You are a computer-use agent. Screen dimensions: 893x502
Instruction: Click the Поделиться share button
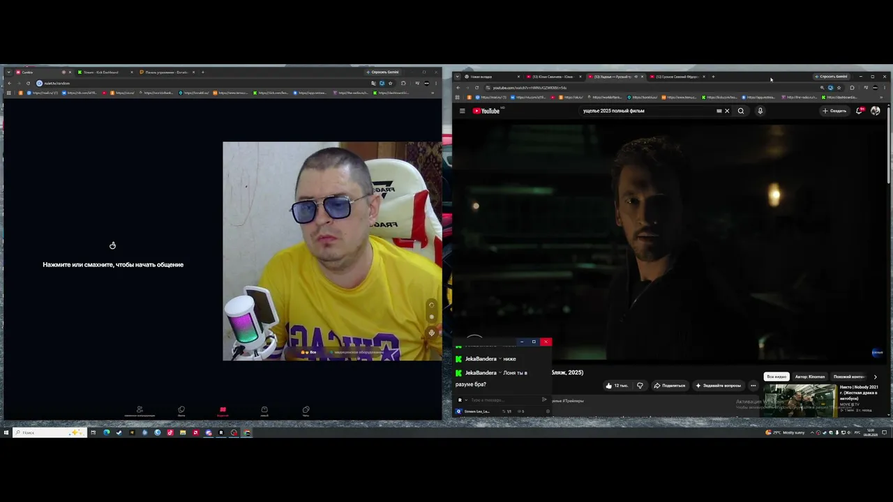670,386
